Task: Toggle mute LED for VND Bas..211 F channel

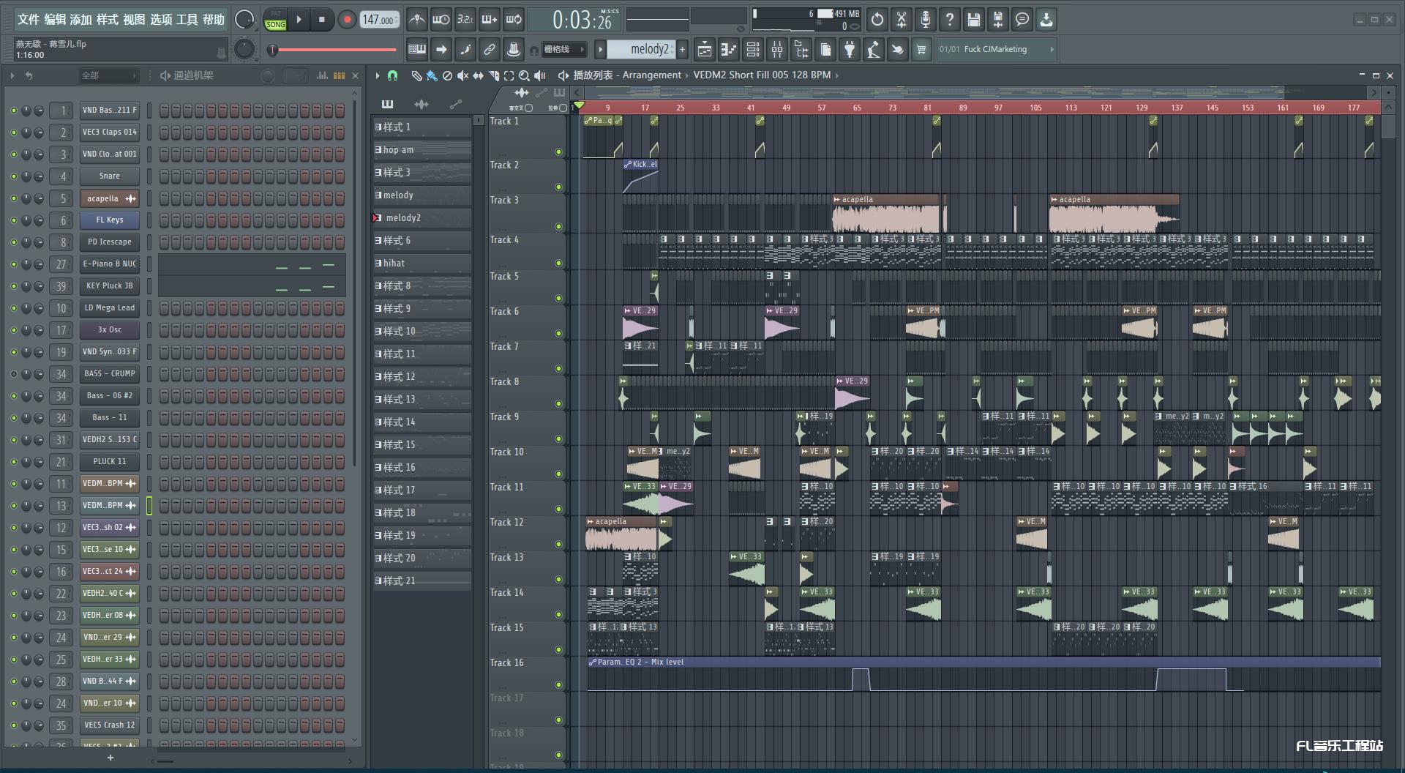Action: 13,111
